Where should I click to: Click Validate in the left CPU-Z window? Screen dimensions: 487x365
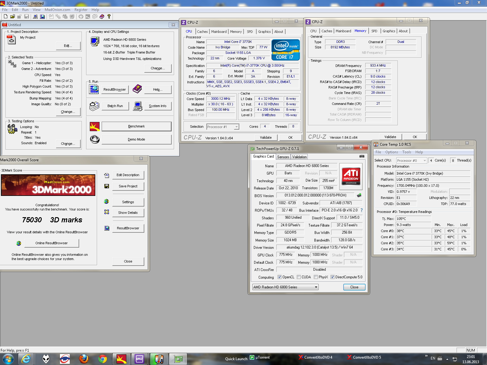pos(266,137)
